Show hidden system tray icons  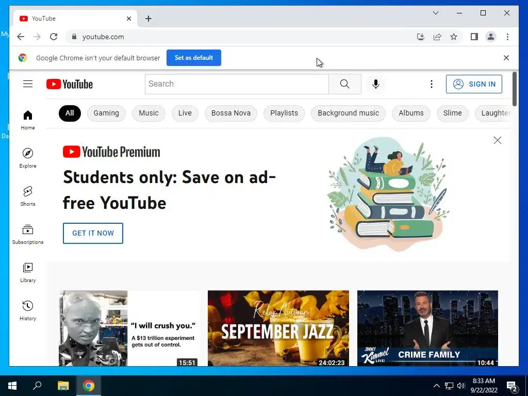(436, 386)
